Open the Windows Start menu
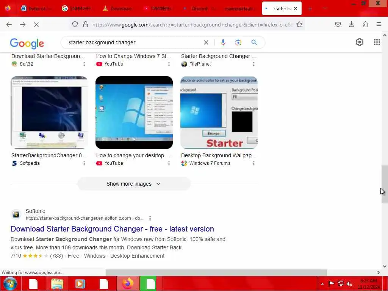This screenshot has height=291, width=388. [x=10, y=283]
